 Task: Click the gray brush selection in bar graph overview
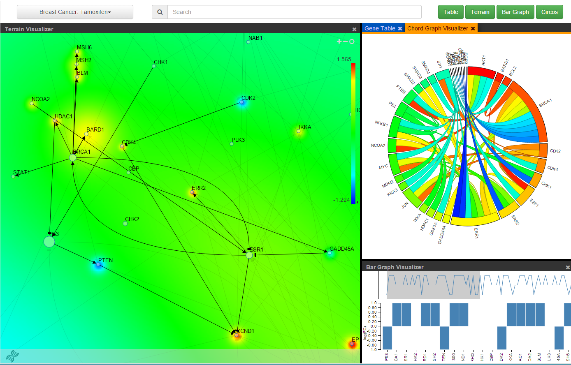click(433, 285)
